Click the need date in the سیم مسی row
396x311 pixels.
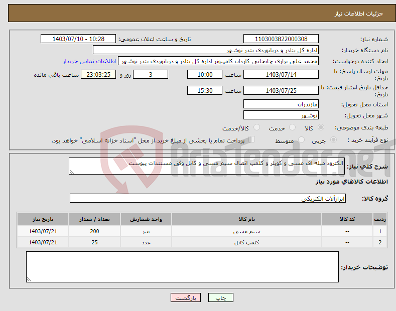[43, 231]
